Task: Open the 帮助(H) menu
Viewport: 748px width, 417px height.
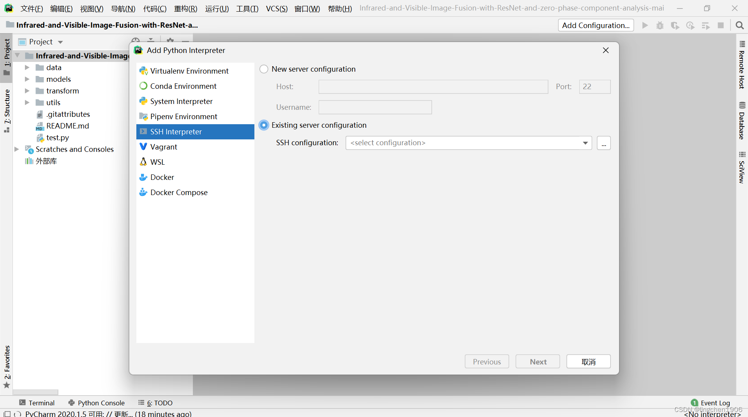Action: [x=340, y=9]
